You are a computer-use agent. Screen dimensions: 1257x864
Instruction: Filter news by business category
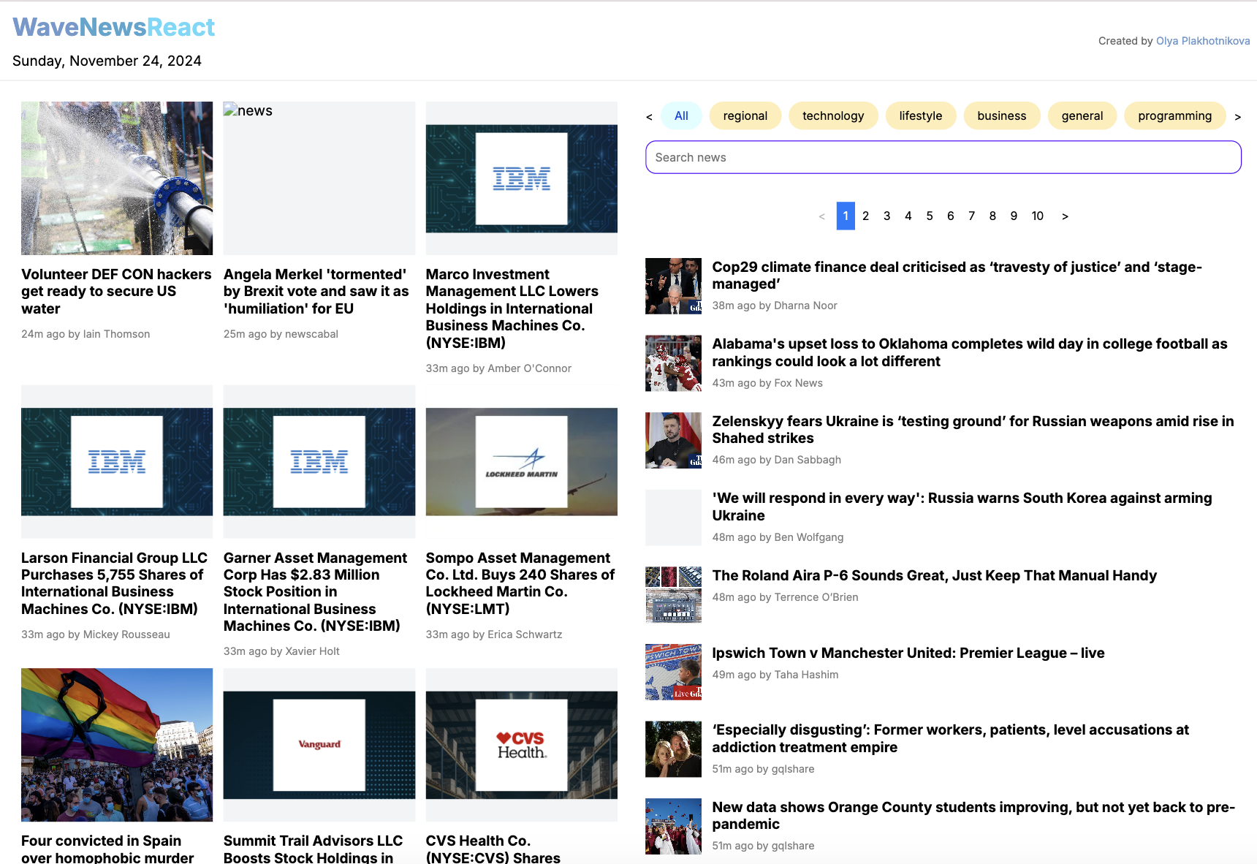coord(1001,115)
